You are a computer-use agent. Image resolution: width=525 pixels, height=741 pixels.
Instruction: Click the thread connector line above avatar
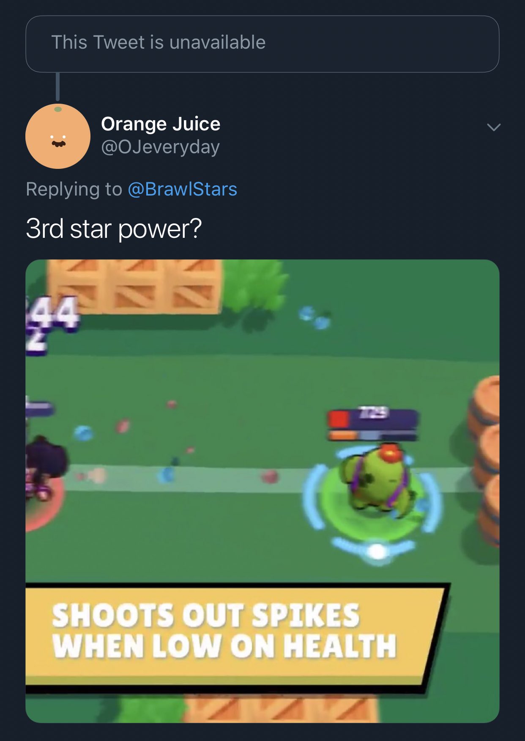pyautogui.click(x=57, y=87)
